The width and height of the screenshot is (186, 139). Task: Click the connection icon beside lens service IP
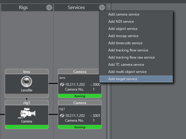tap(62, 85)
